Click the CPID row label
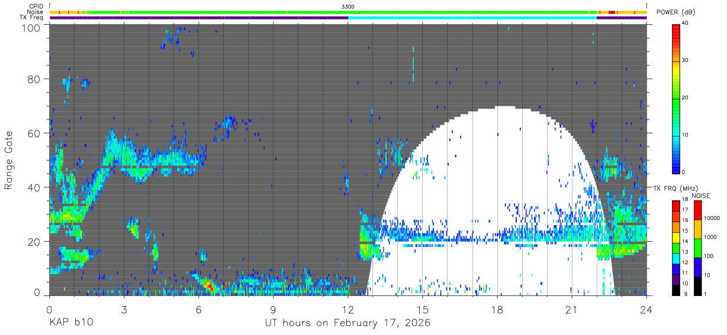727x335 pixels. [35, 6]
